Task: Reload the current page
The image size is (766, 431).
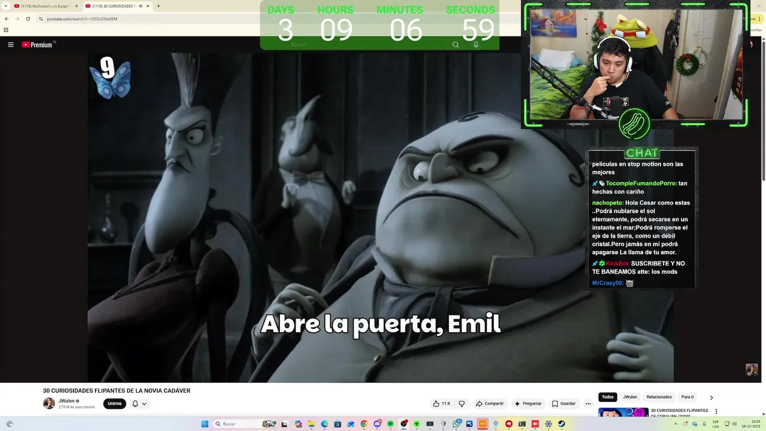Action: (x=28, y=19)
